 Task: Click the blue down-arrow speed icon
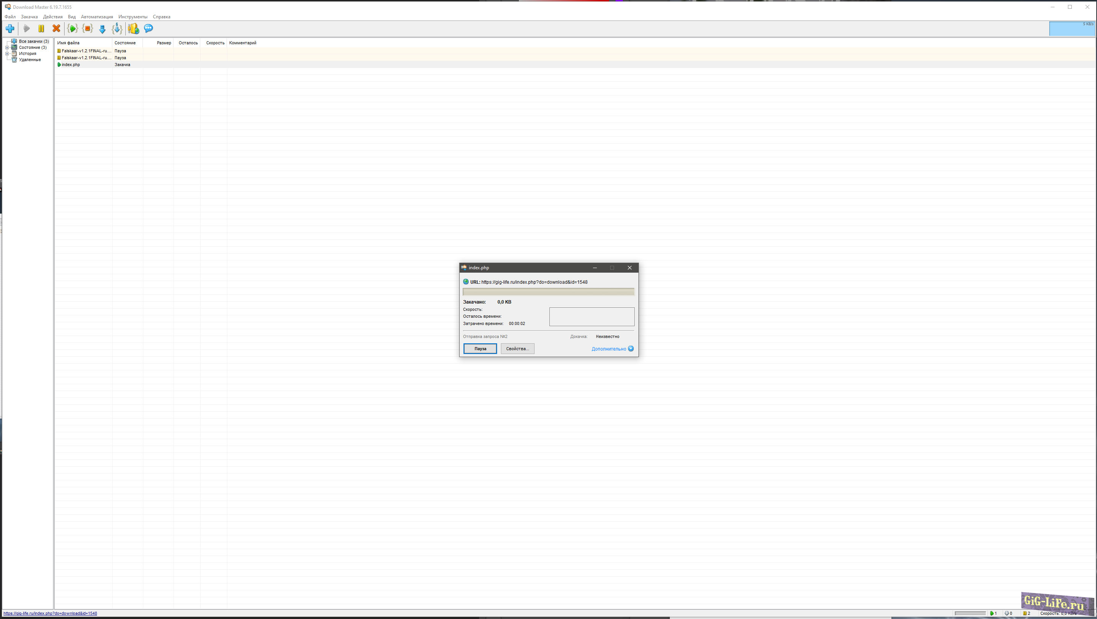tap(102, 29)
